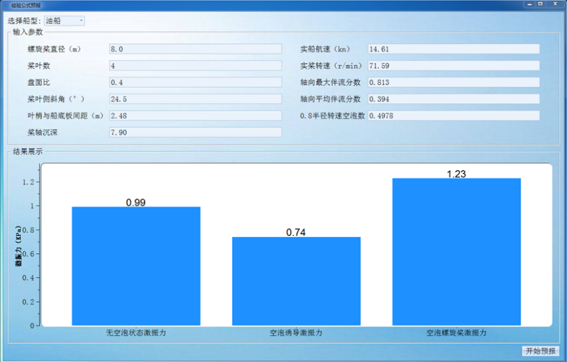The width and height of the screenshot is (567, 362).
Task: Click the 盘面比 value field
Action: point(195,82)
